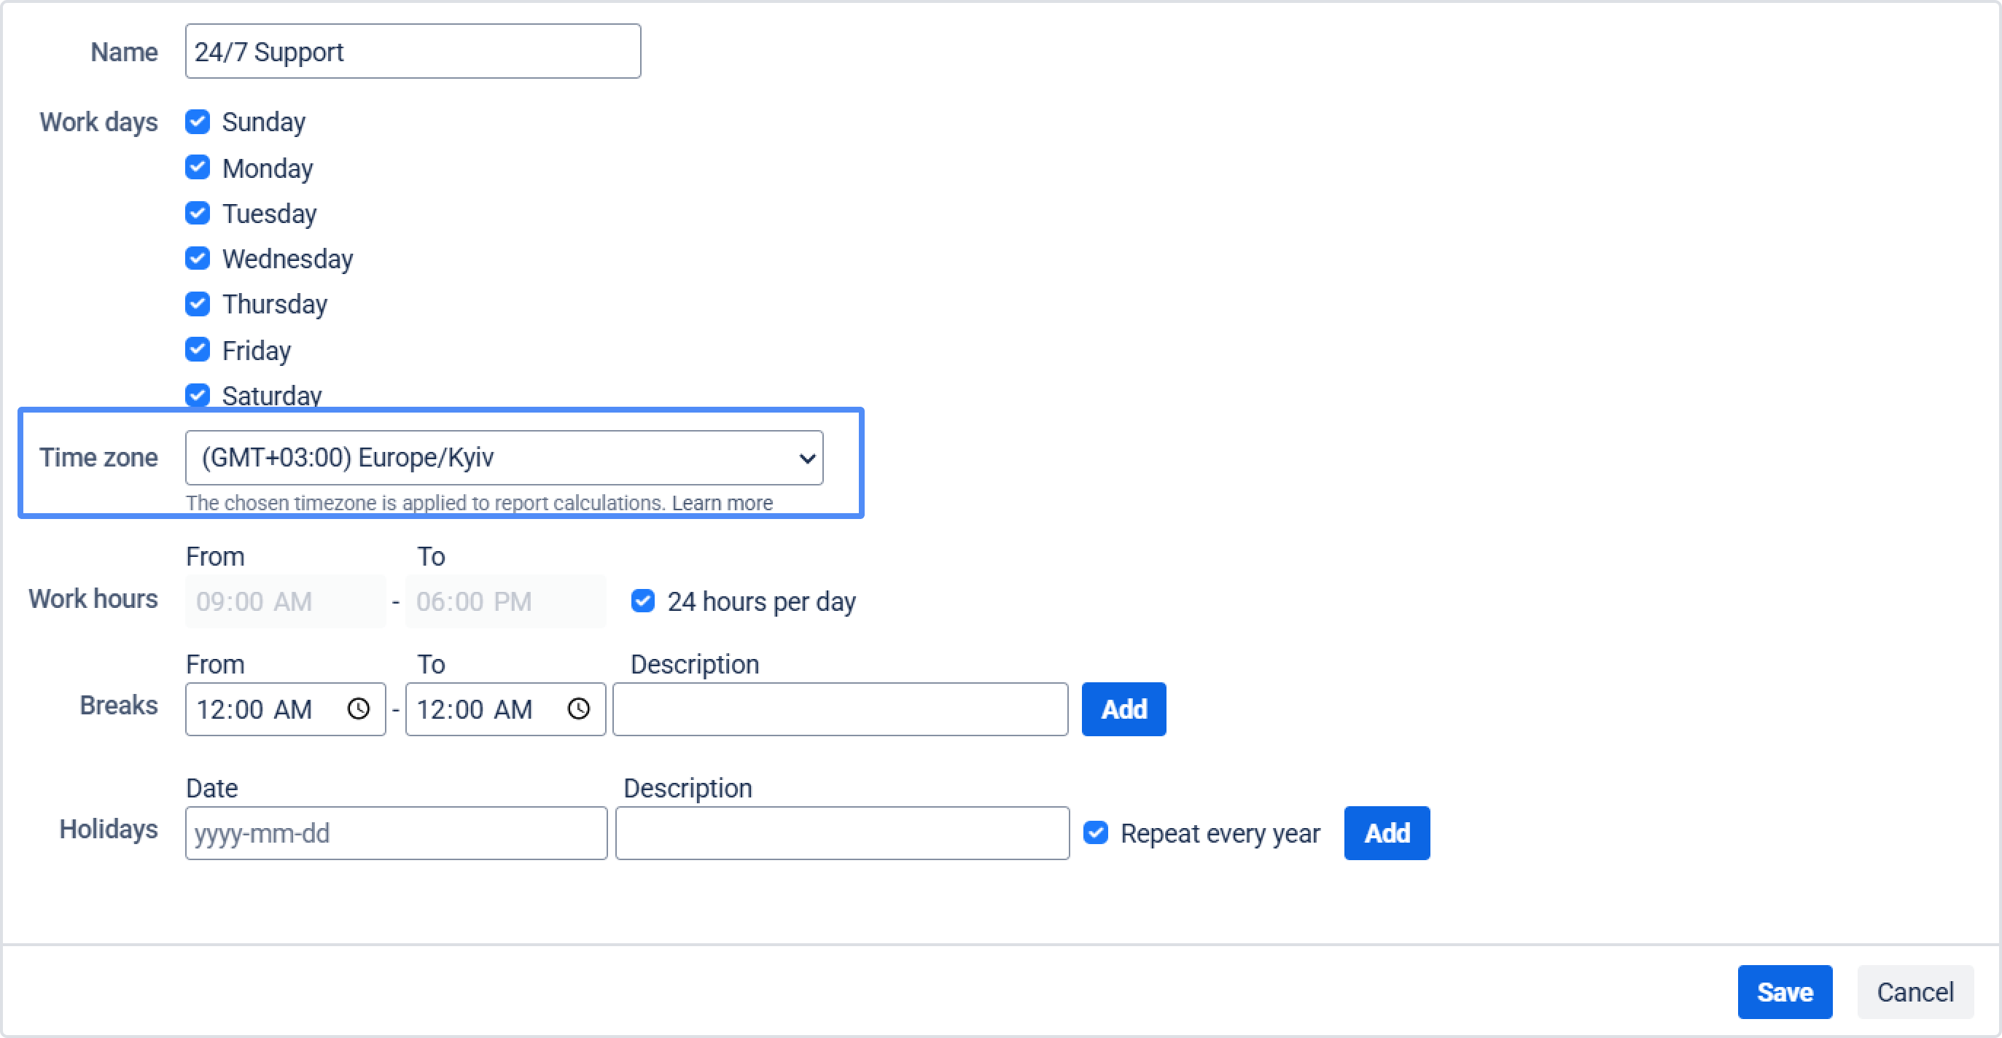Uncheck the Sunday work day checkbox
Viewport: 2002px width, 1038px height.
(x=198, y=121)
